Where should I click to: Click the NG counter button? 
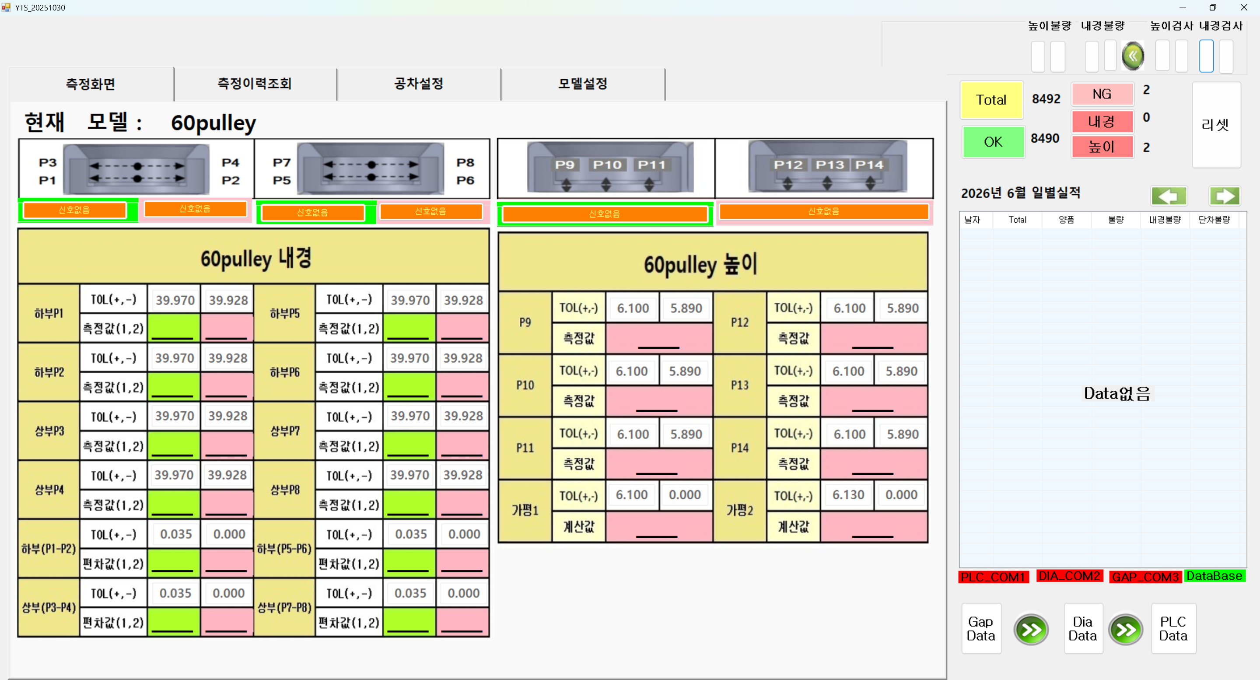point(1102,94)
